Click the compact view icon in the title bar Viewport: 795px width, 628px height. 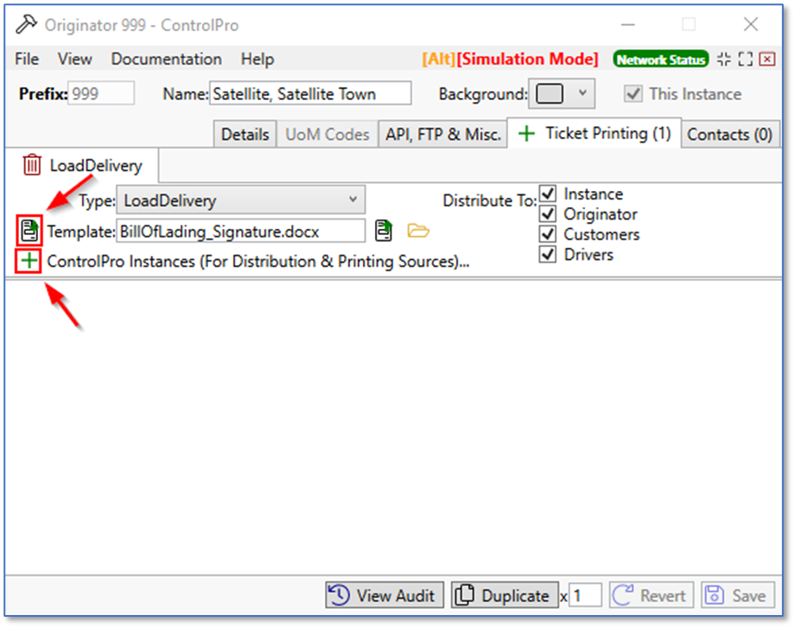pyautogui.click(x=724, y=59)
